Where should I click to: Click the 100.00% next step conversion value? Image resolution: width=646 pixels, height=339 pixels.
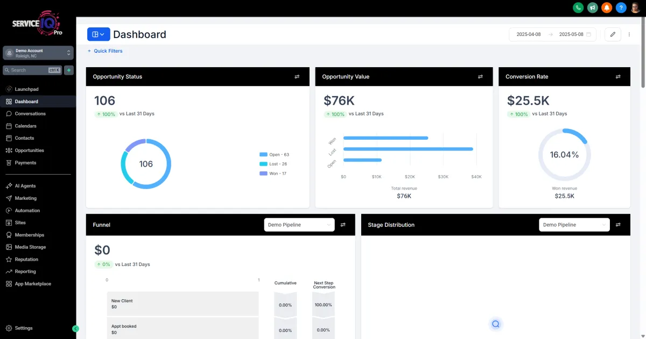point(324,305)
